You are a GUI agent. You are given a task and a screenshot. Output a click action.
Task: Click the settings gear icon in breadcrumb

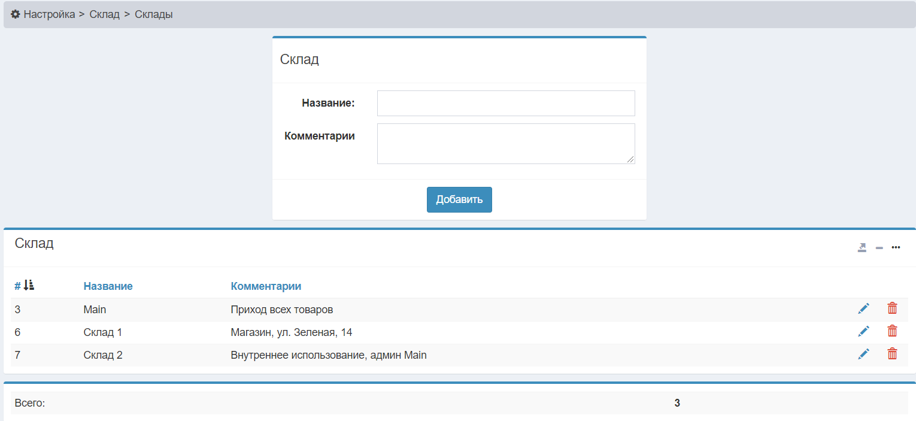tap(15, 14)
